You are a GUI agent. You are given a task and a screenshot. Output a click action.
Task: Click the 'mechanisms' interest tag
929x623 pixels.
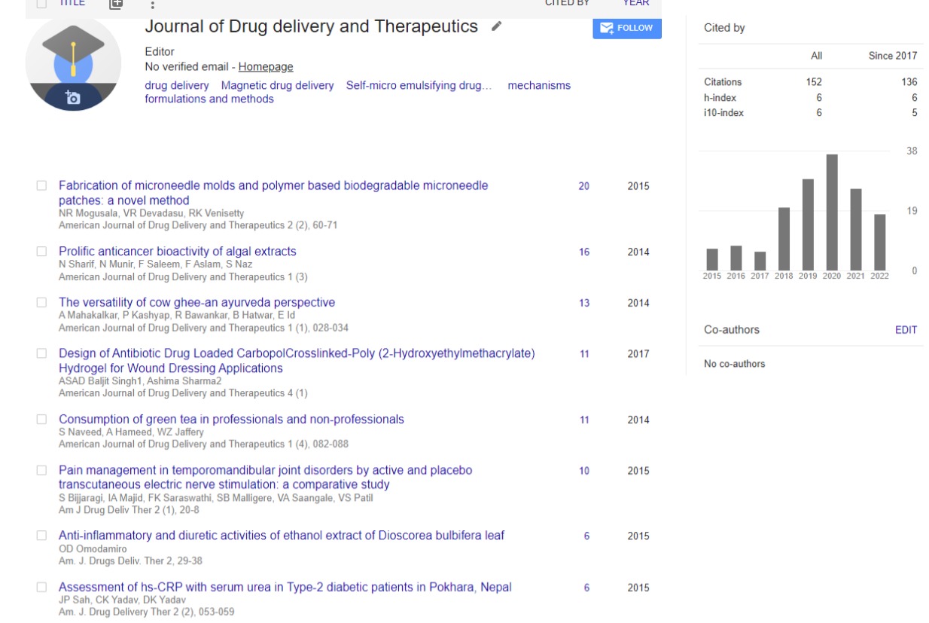click(539, 86)
